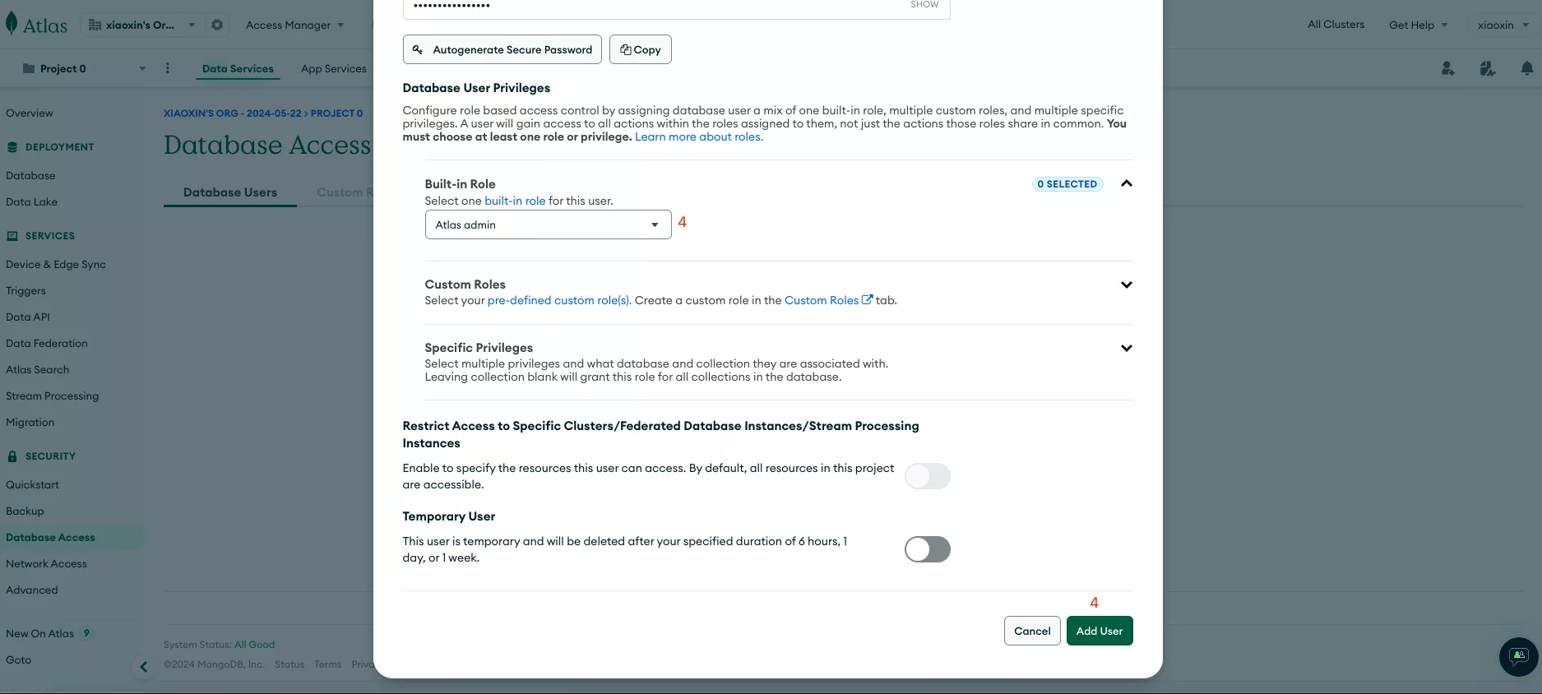Select Database Access in sidebar
Viewport: 1542px width, 694px height.
click(x=50, y=537)
